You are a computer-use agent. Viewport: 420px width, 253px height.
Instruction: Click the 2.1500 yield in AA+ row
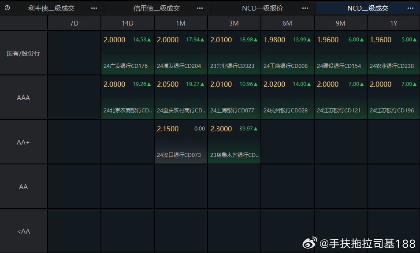click(167, 129)
